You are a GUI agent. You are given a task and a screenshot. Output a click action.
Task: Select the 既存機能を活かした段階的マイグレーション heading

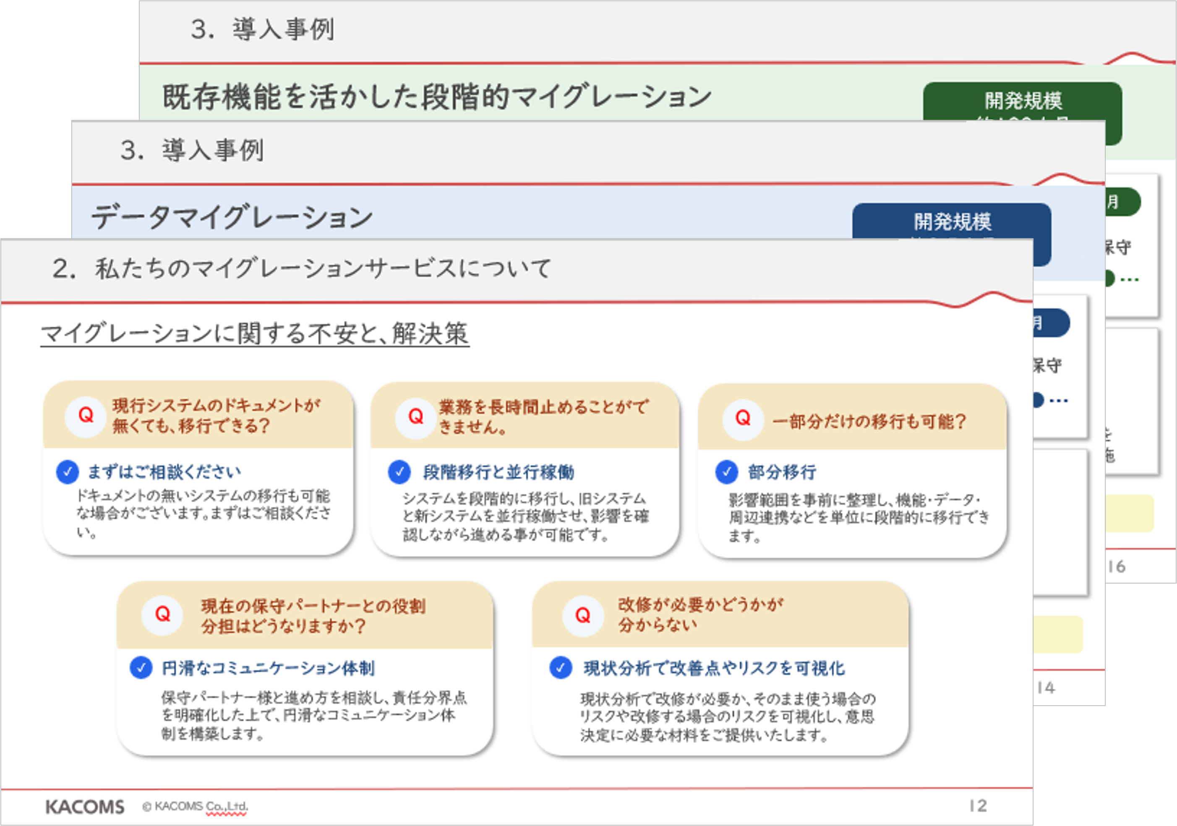click(x=437, y=97)
